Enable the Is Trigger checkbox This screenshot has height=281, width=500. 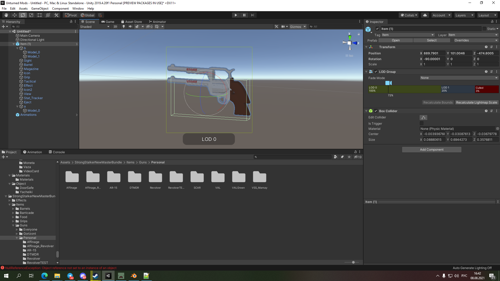pyautogui.click(x=422, y=123)
